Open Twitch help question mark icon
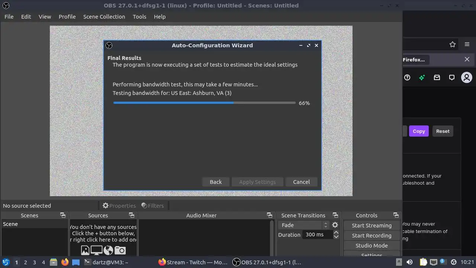Viewport: 476px width, 268px height. (x=407, y=77)
